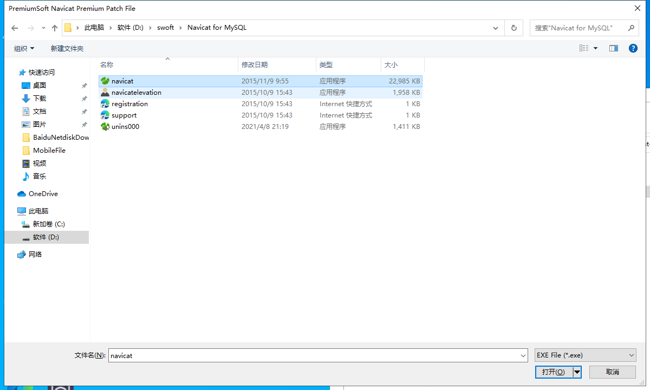Click date 2021/4/8 21:19 of unins000
Screen dimensions: 650x390
[265, 127]
